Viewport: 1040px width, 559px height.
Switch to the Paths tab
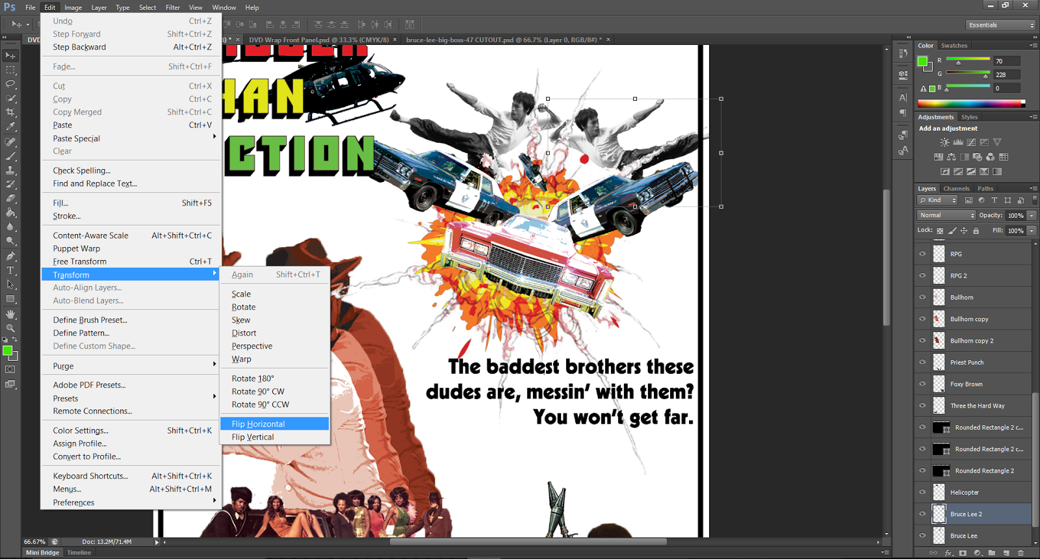985,188
